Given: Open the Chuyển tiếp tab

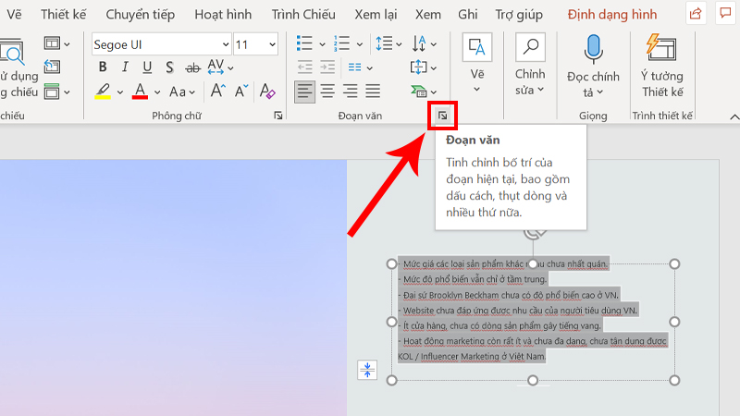Looking at the screenshot, I should [x=142, y=15].
